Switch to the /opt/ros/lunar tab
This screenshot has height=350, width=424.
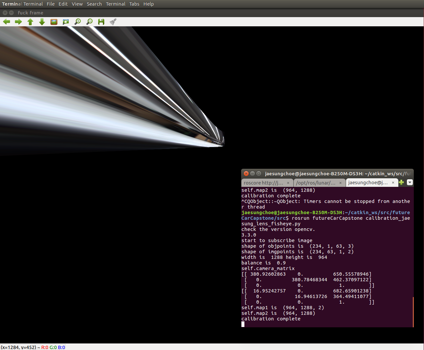(x=316, y=183)
